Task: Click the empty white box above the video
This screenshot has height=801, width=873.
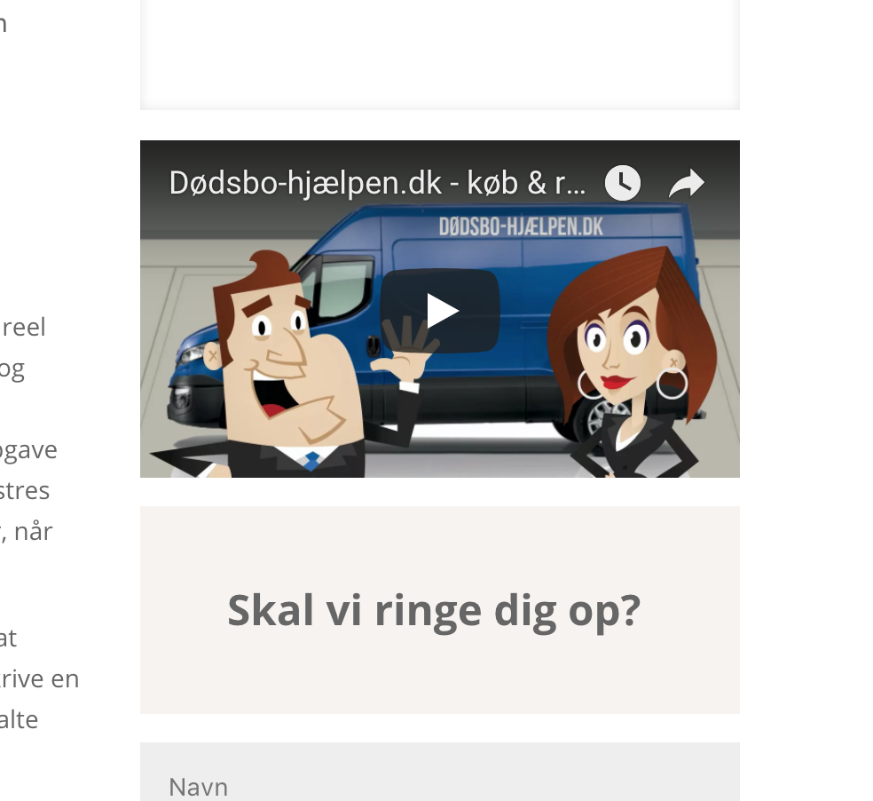Action: 440,55
